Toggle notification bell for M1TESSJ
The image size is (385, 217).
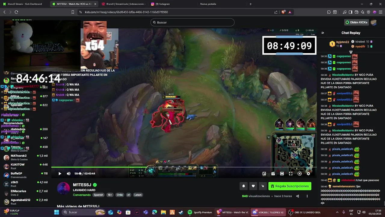tap(244, 186)
